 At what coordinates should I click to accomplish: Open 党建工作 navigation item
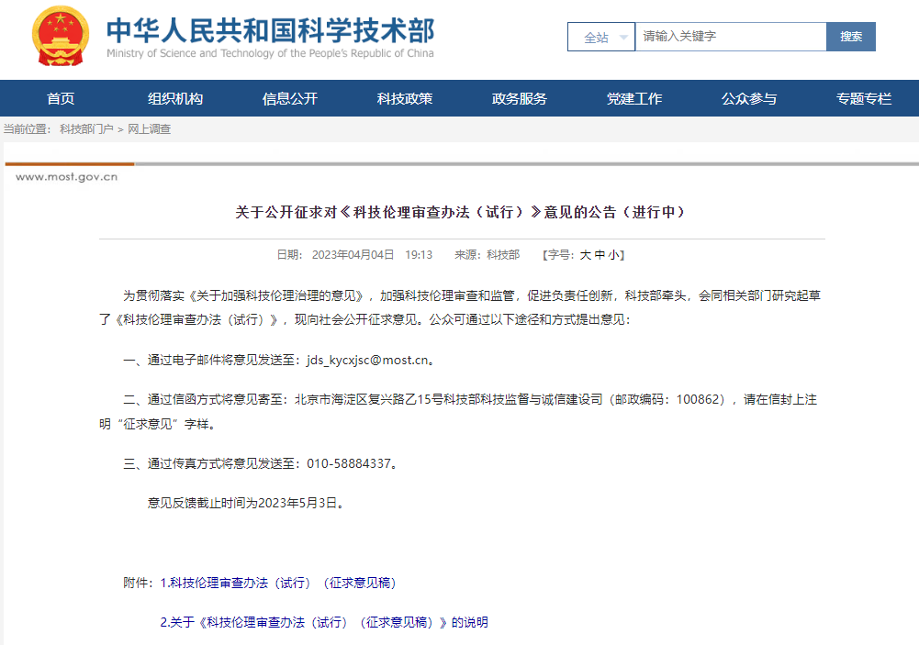click(x=634, y=99)
